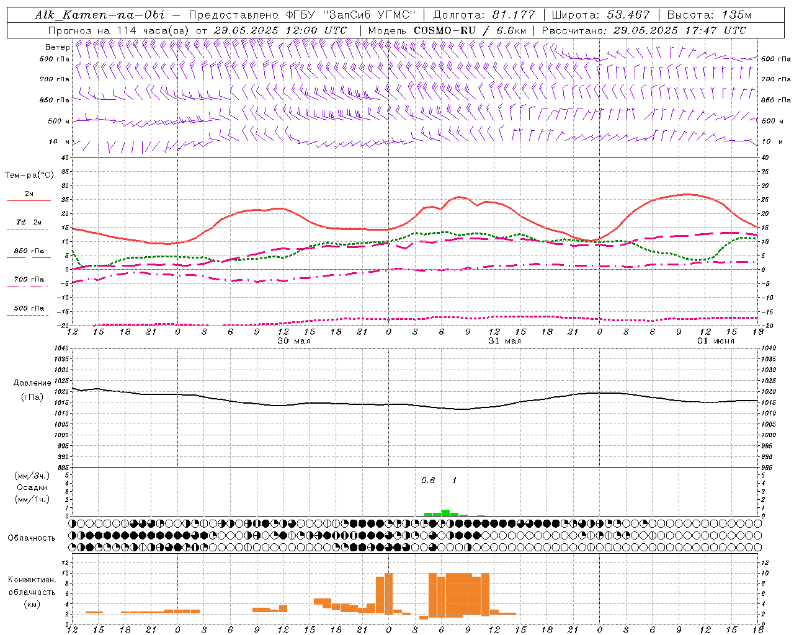The image size is (794, 635).
Task: Click the Давление pressure panel label
Action: (32, 383)
